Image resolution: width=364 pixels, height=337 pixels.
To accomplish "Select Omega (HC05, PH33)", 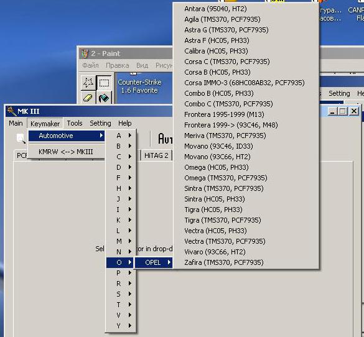I will 246,167.
